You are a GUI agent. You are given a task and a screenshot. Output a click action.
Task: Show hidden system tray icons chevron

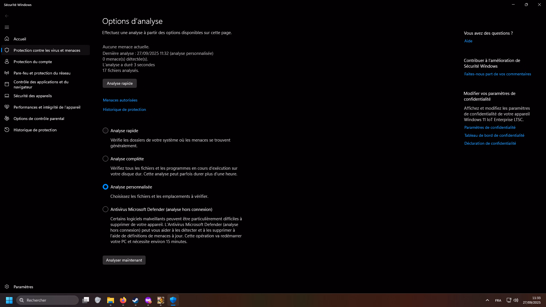[x=487, y=300]
